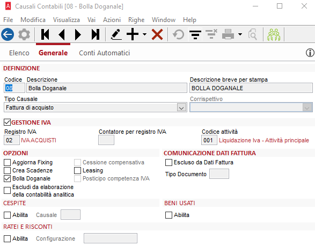
Task: Click the Cessione compensativa checkbox
Action: click(x=78, y=162)
